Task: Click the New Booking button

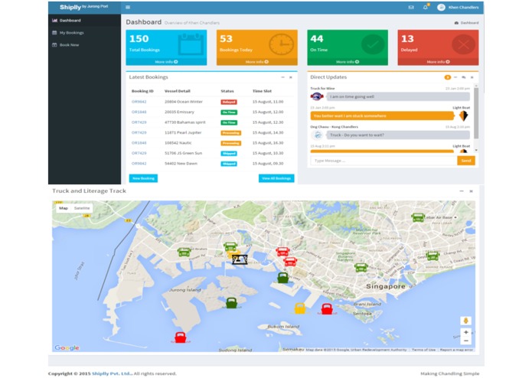Action: click(x=143, y=178)
